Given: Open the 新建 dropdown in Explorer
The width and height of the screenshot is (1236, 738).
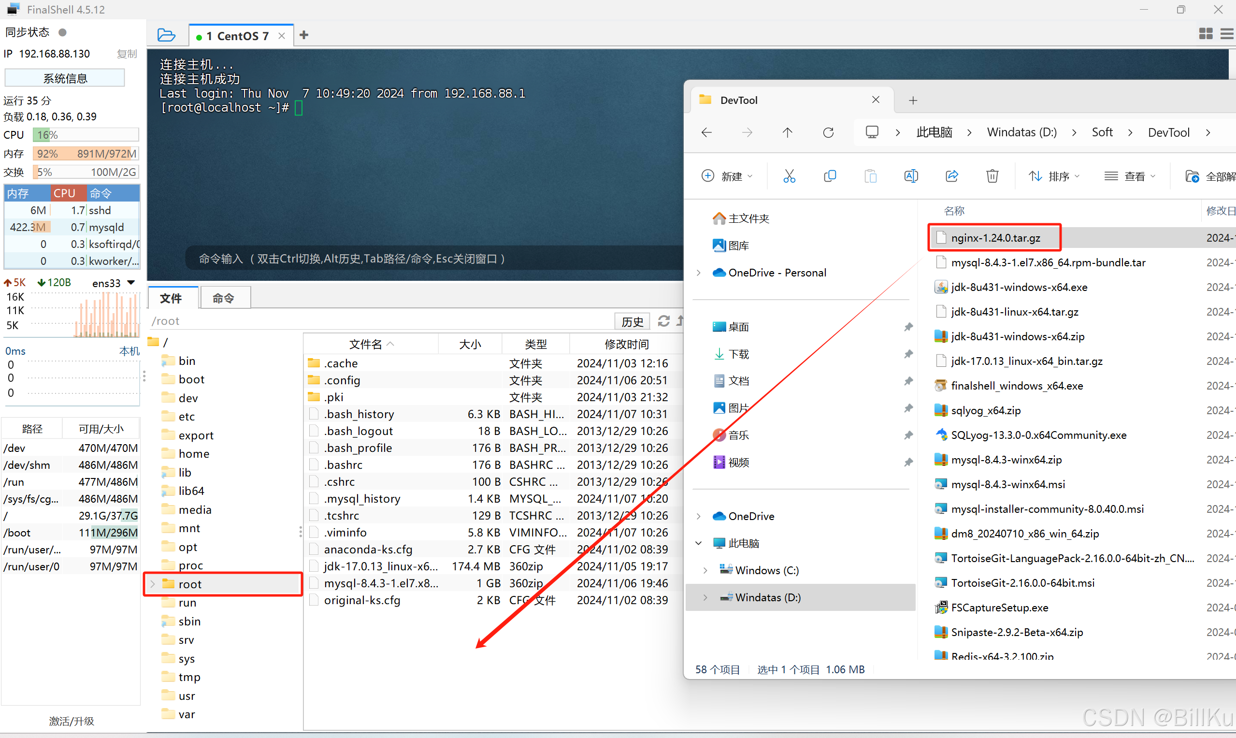Looking at the screenshot, I should [x=727, y=176].
